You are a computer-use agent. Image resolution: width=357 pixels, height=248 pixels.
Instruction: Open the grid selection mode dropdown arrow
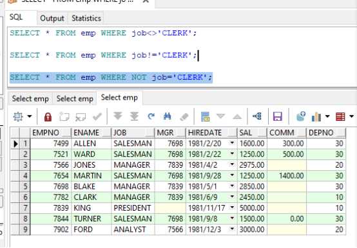click(x=30, y=117)
